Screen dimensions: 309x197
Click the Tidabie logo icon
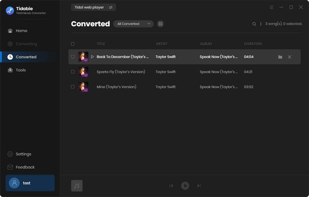click(x=10, y=11)
